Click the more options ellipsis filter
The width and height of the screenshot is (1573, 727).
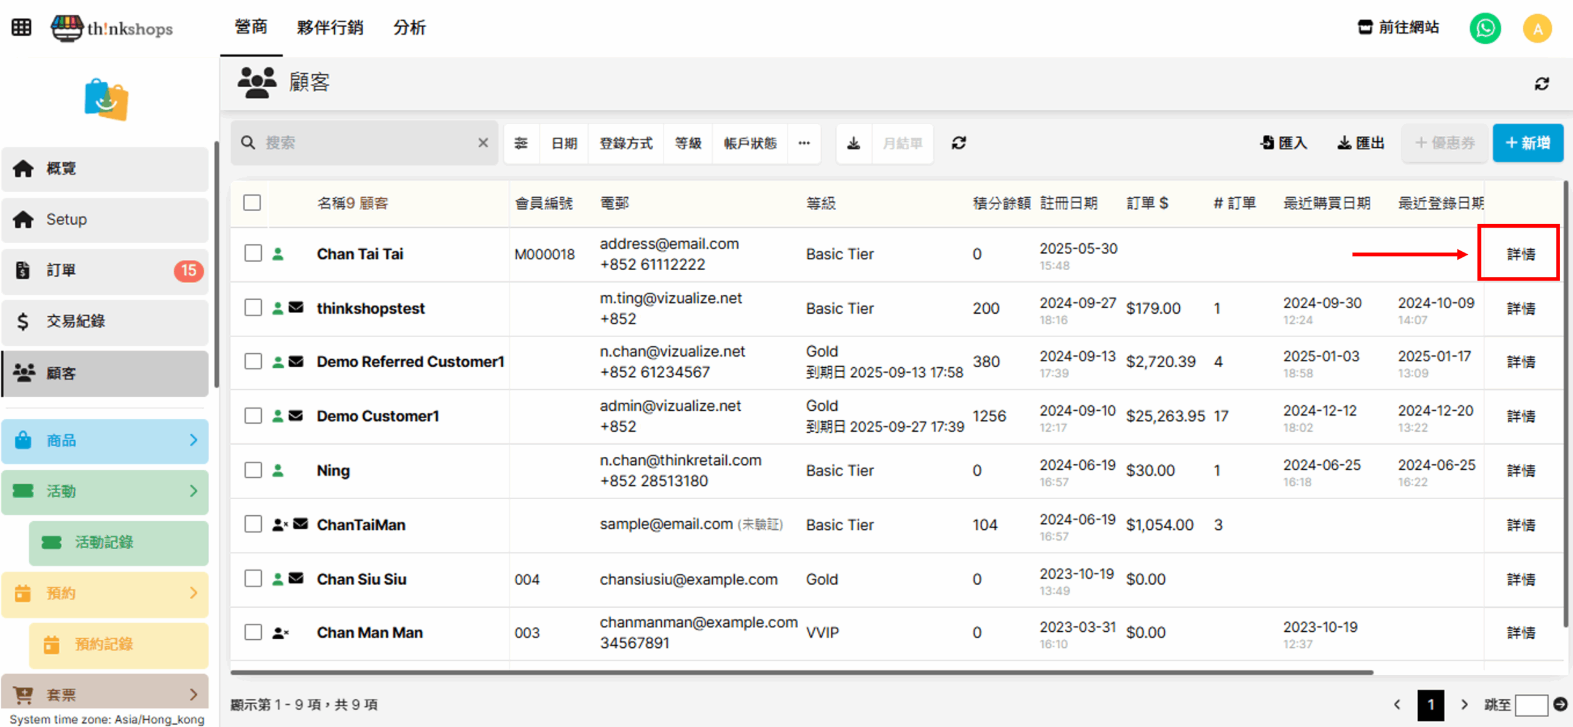pyautogui.click(x=804, y=143)
